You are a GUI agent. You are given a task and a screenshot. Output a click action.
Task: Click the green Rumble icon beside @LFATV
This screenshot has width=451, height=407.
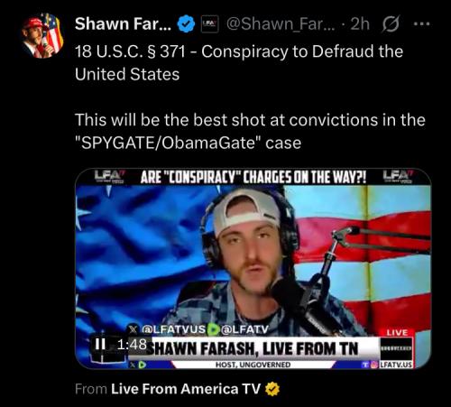(214, 329)
